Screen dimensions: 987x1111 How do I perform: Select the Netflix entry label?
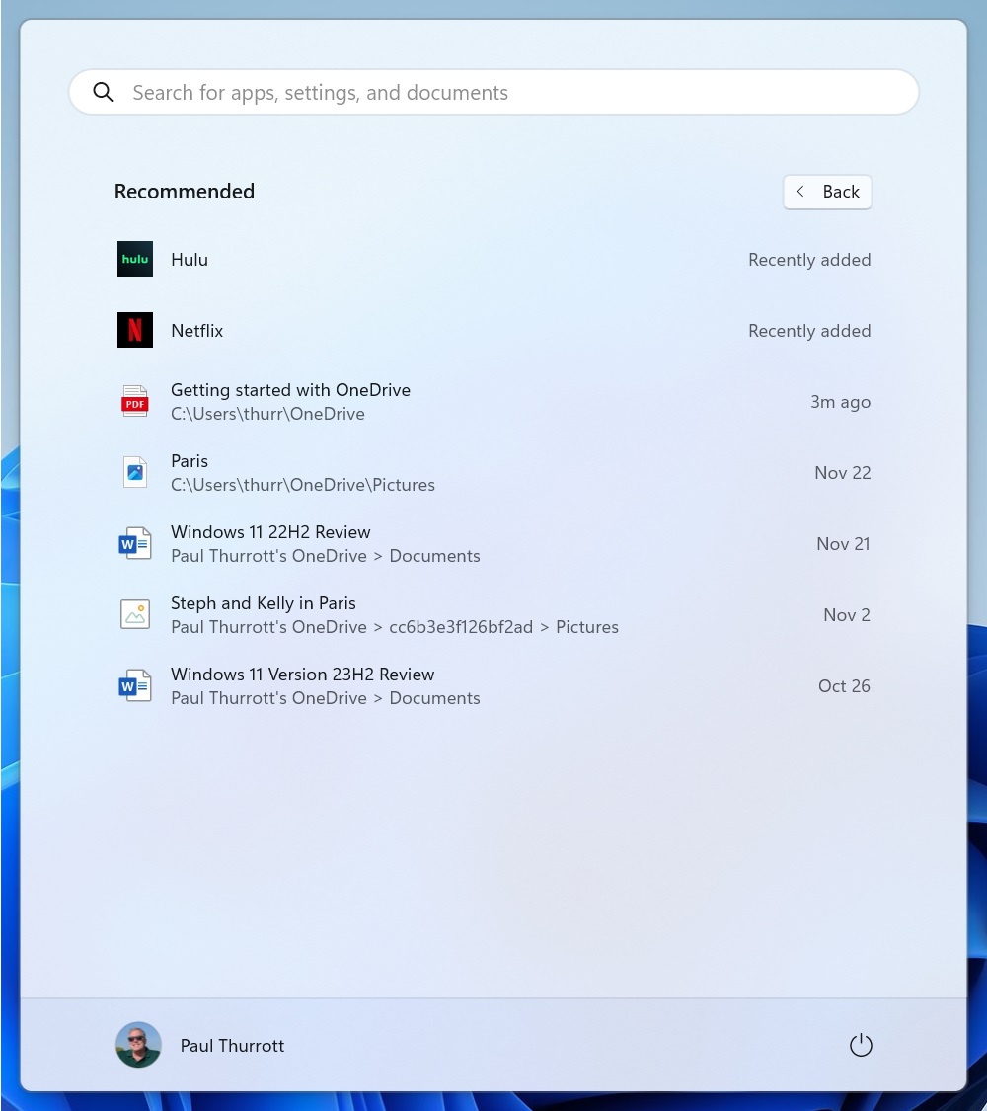196,331
